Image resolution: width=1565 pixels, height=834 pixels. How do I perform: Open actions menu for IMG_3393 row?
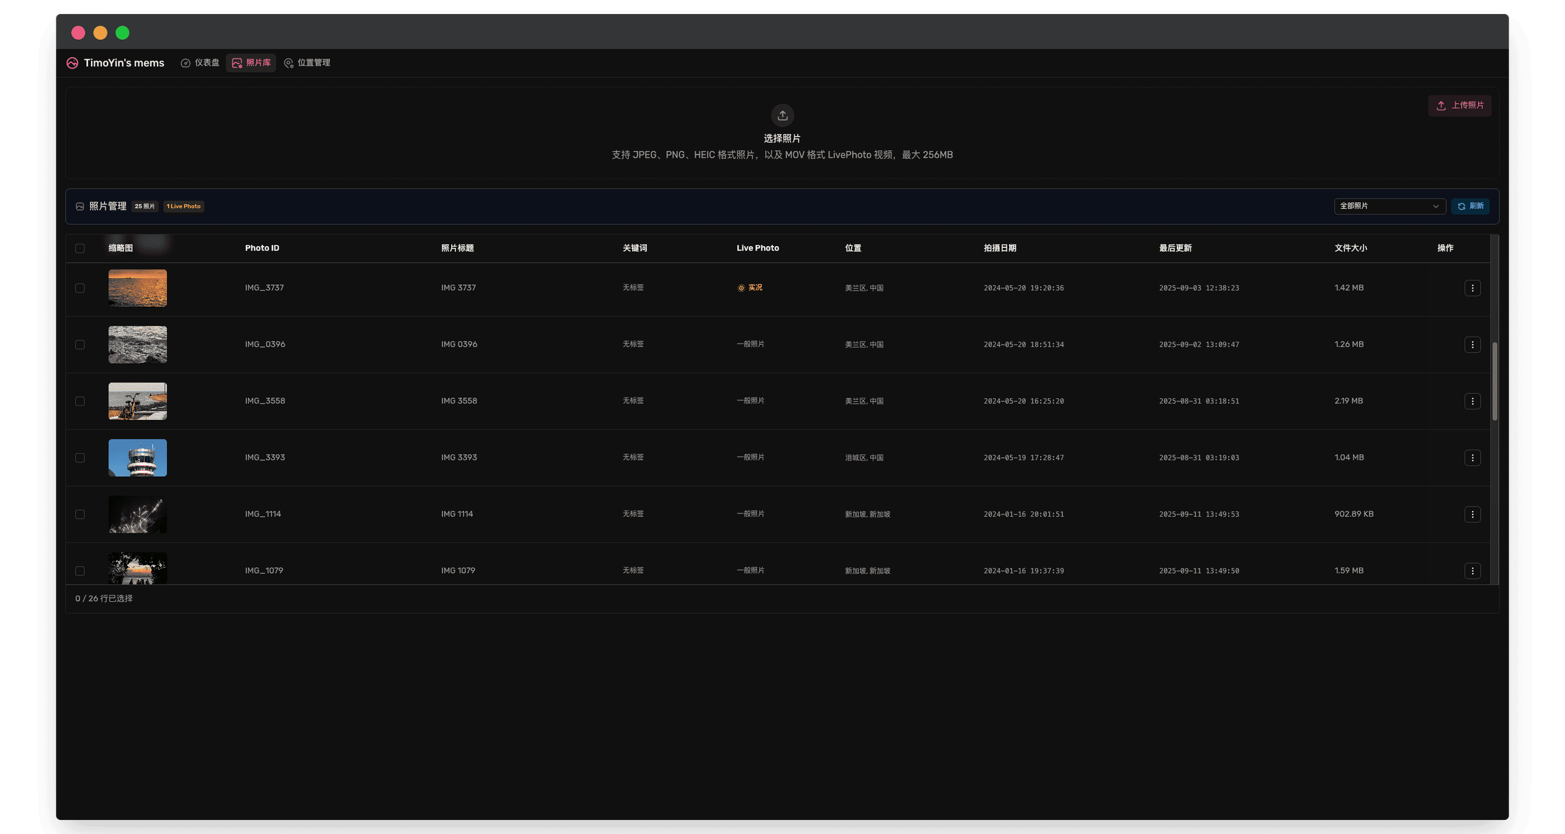coord(1472,458)
